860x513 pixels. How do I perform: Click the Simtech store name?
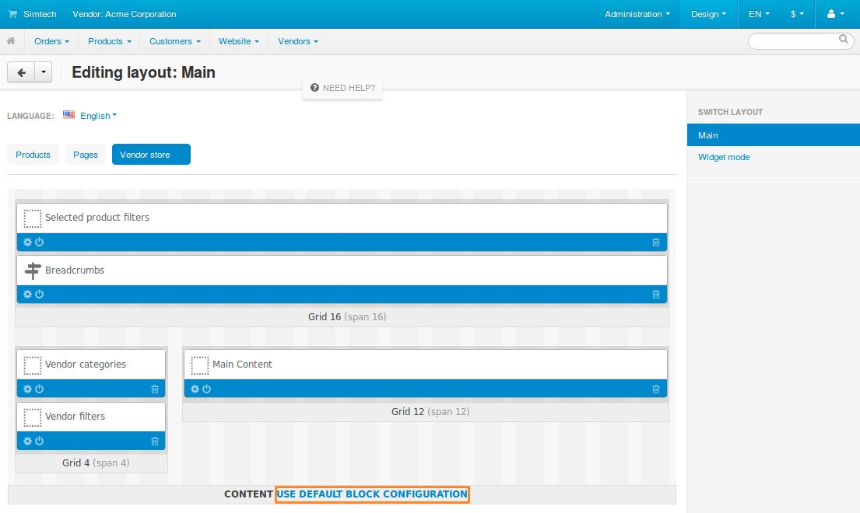(40, 14)
